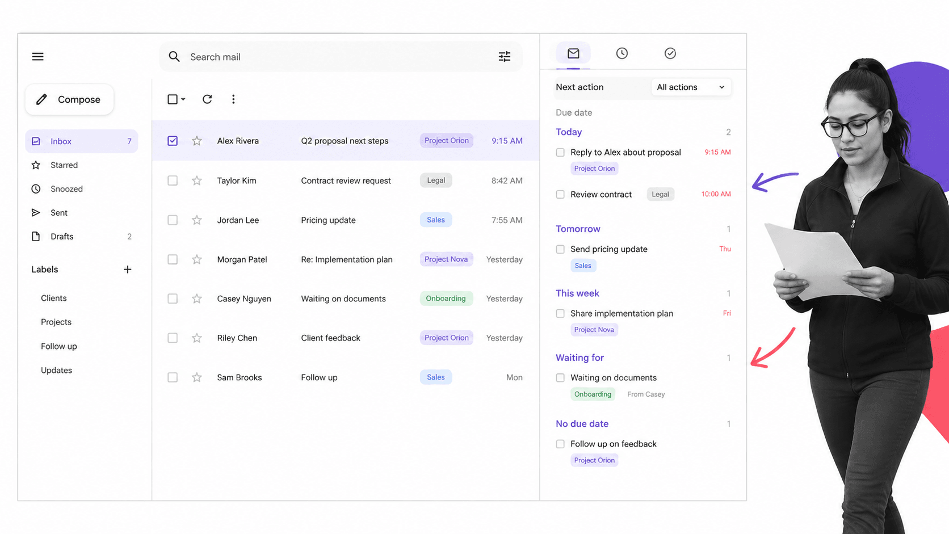This screenshot has width=949, height=534.
Task: Click in the Search mail field
Action: [341, 57]
